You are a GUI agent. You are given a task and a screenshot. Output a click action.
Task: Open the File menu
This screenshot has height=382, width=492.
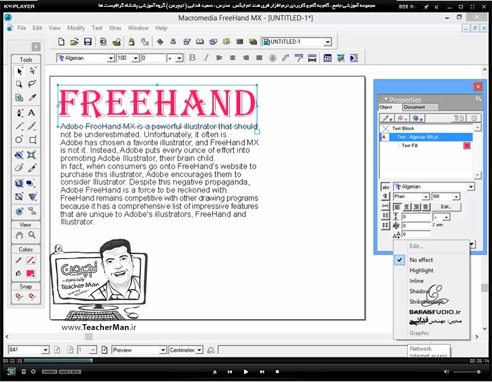point(22,28)
